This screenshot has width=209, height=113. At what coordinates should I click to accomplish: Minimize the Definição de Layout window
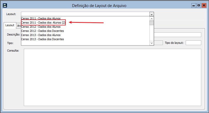(x=194, y=6)
